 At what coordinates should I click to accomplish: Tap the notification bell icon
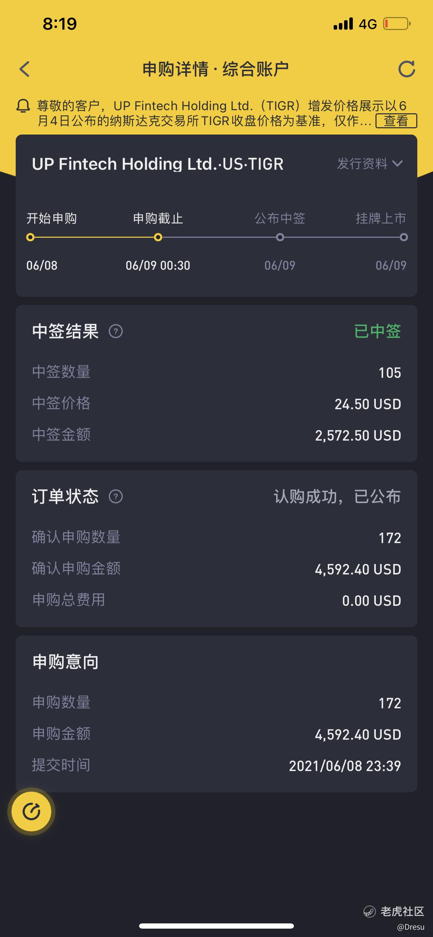23,106
